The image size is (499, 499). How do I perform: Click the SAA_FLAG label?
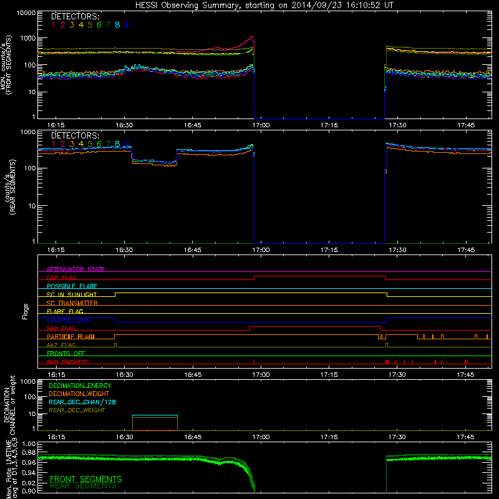click(x=61, y=328)
